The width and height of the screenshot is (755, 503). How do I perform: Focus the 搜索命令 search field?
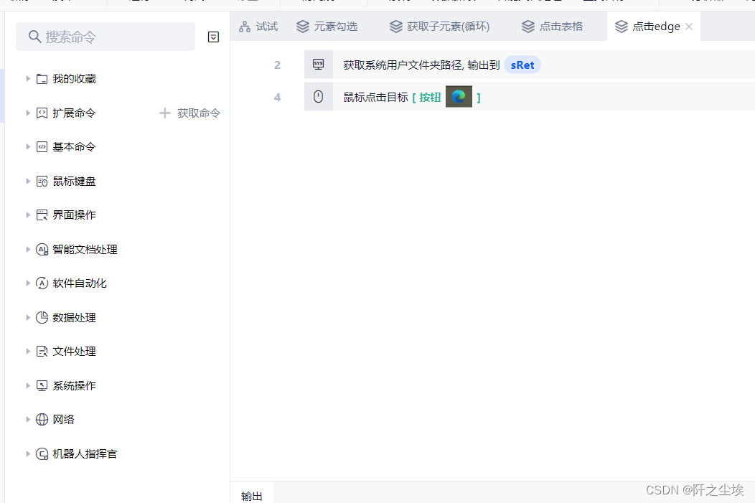click(105, 37)
